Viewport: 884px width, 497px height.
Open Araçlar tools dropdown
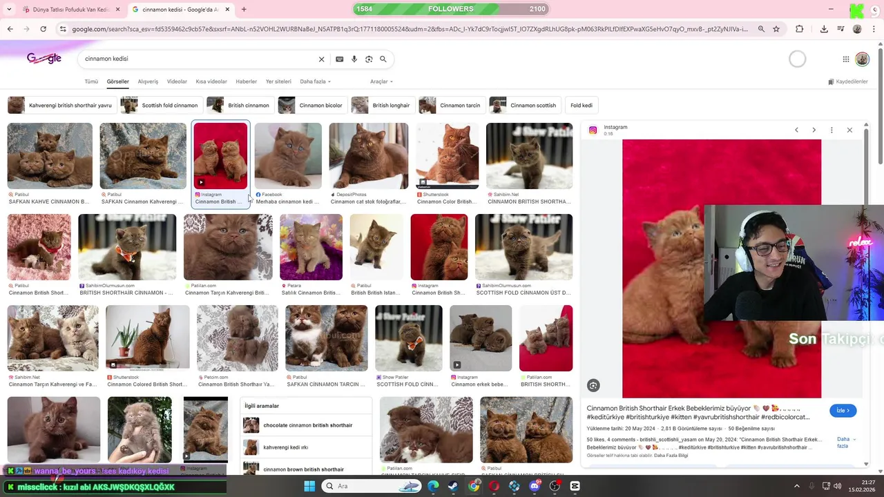coord(381,81)
